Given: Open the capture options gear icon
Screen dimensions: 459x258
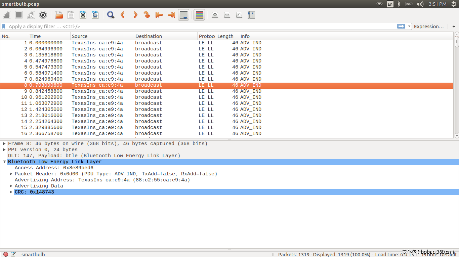Looking at the screenshot, I should click(x=43, y=15).
